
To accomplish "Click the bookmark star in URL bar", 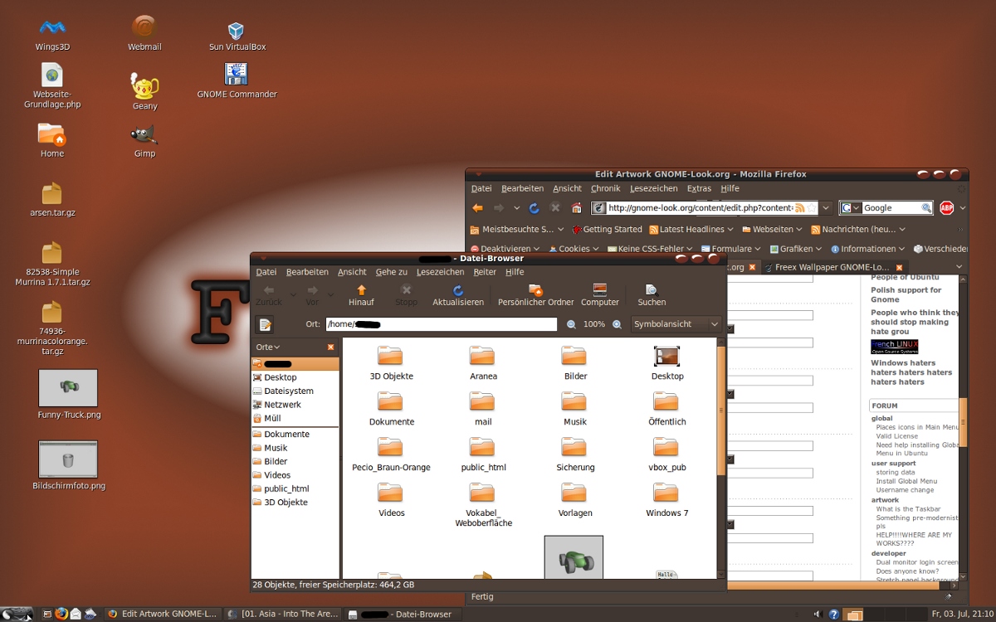I will 813,208.
